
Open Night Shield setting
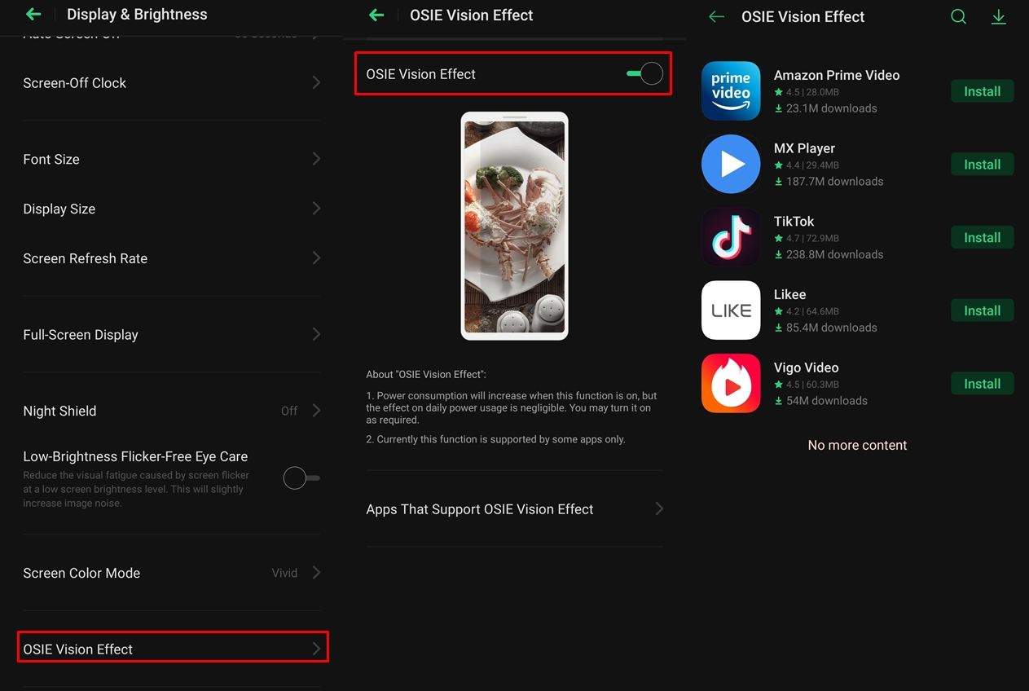(x=172, y=411)
